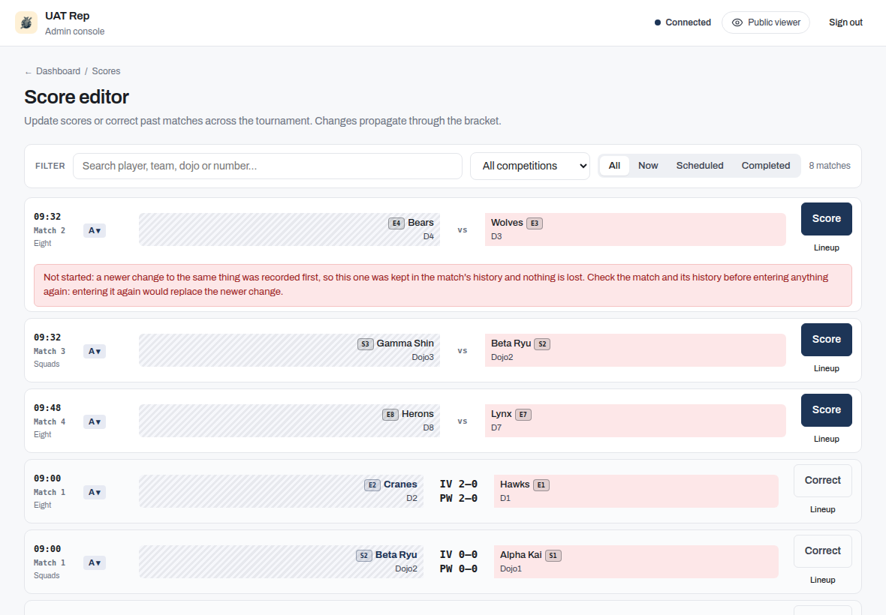Click the "8 matches" count text

tap(829, 165)
